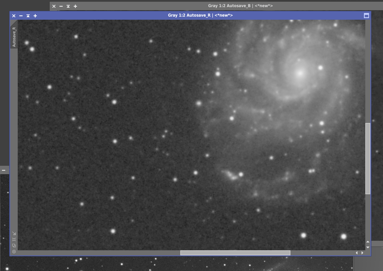The height and width of the screenshot is (271, 383).
Task: Iconize the Autosave_R window with the minus icon
Action: point(21,16)
